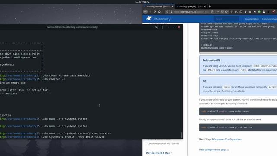Click the Pterodactyl logo
This screenshot has height=156, width=277.
149,18
